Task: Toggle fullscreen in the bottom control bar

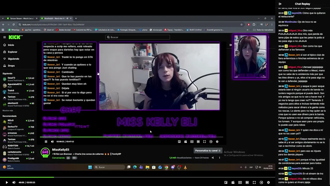Action: coord(254,182)
